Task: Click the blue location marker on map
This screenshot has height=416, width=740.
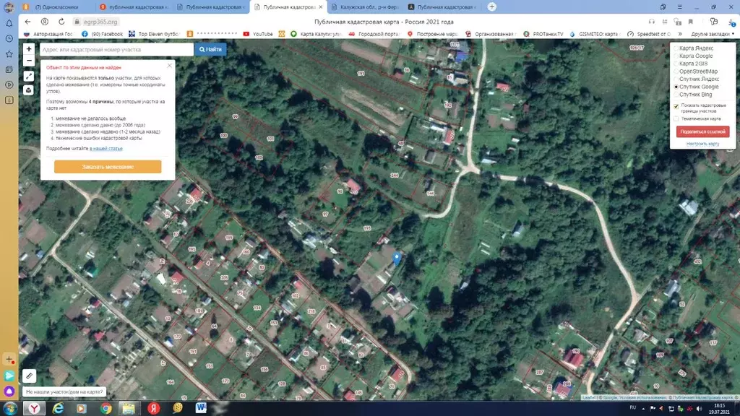Action: coord(396,257)
